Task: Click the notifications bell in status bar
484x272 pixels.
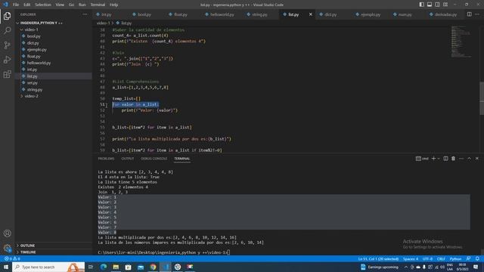Action: tap(477, 258)
